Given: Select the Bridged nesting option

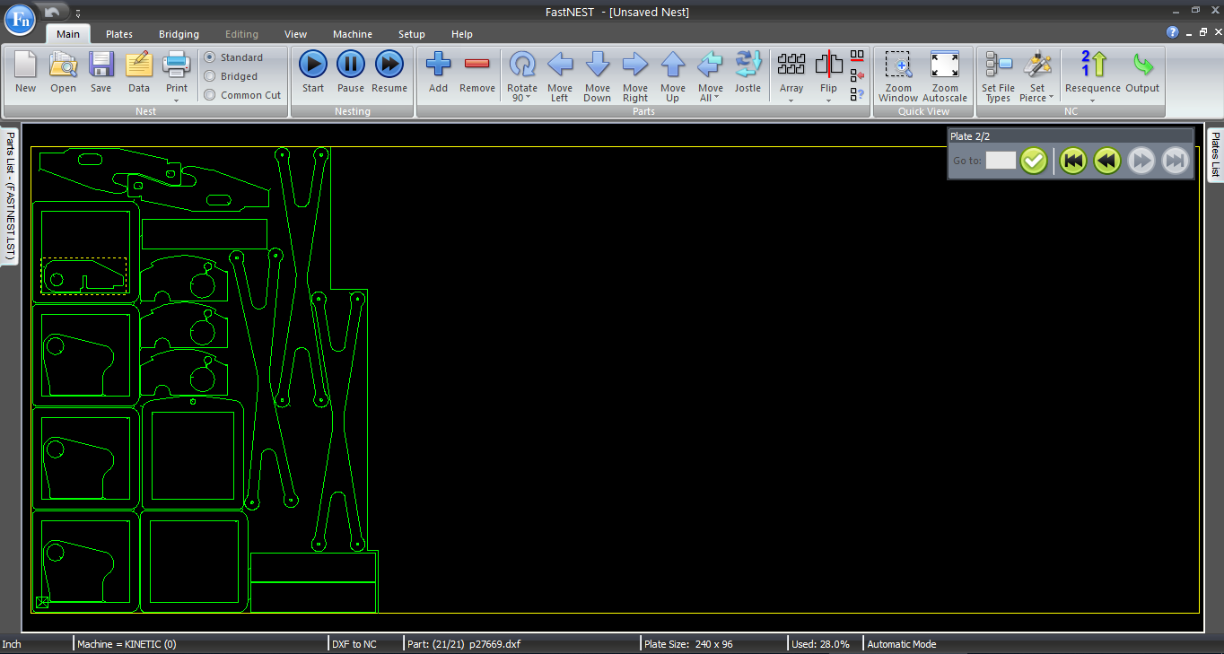Looking at the screenshot, I should tap(209, 76).
